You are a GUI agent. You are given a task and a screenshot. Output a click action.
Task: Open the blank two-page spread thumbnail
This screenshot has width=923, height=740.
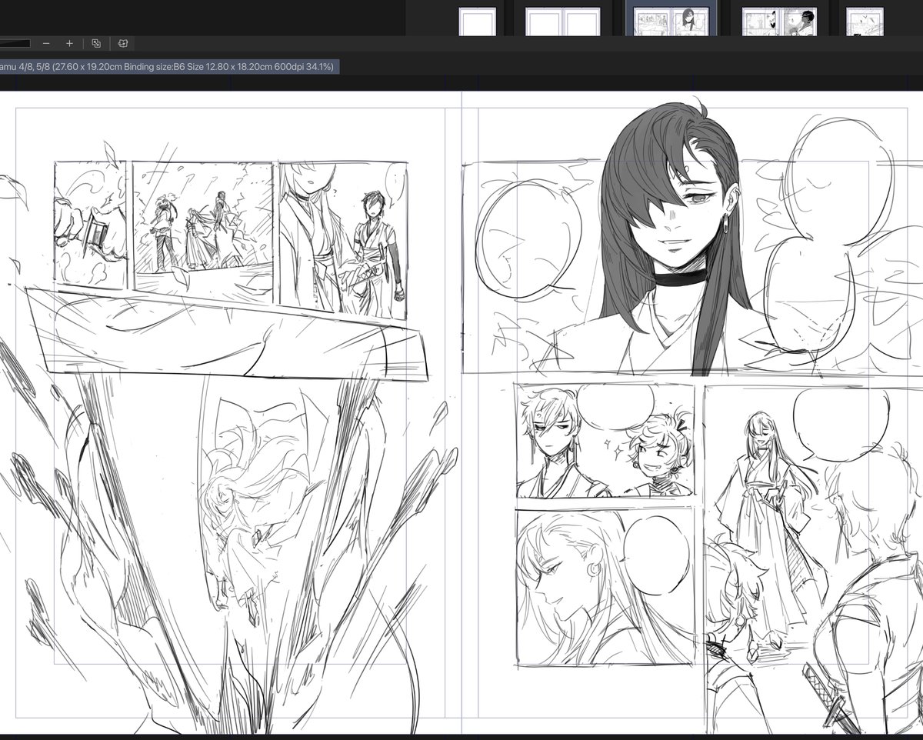coord(562,22)
